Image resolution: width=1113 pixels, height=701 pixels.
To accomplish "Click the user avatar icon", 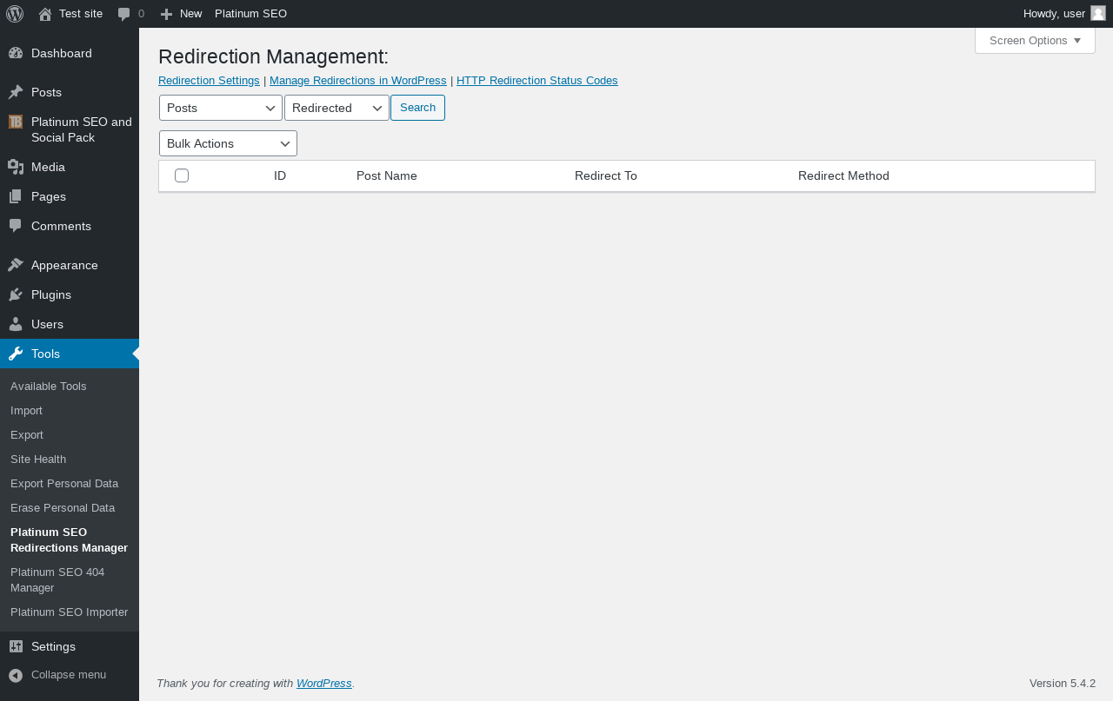I will (1098, 13).
